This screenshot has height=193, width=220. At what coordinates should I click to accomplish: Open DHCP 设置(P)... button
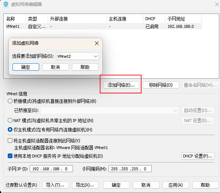pyautogui.click(x=198, y=156)
